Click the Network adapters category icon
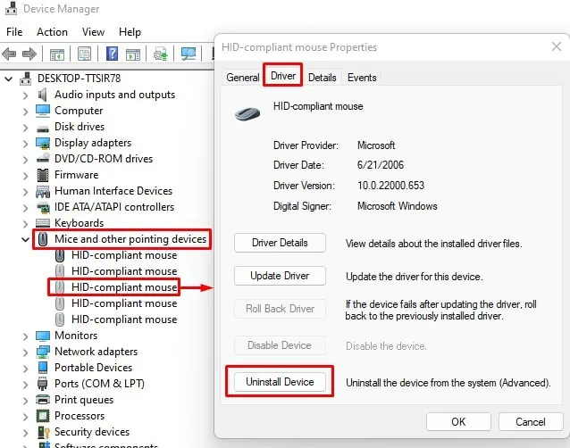Viewport: 570px width, 448px height. 43,352
